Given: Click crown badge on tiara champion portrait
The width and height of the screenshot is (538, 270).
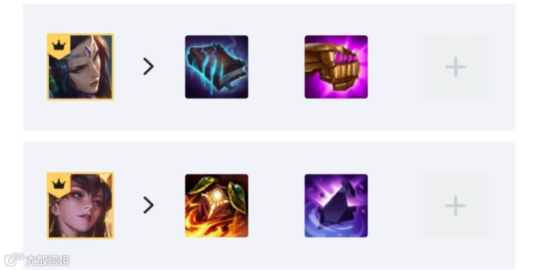Looking at the screenshot, I should click(x=59, y=45).
